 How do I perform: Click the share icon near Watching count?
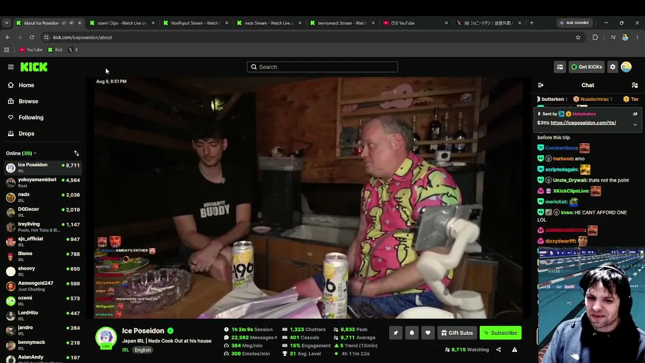[498, 349]
